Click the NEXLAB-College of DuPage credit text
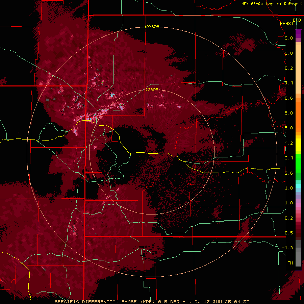The image size is (304, 304). [270, 4]
